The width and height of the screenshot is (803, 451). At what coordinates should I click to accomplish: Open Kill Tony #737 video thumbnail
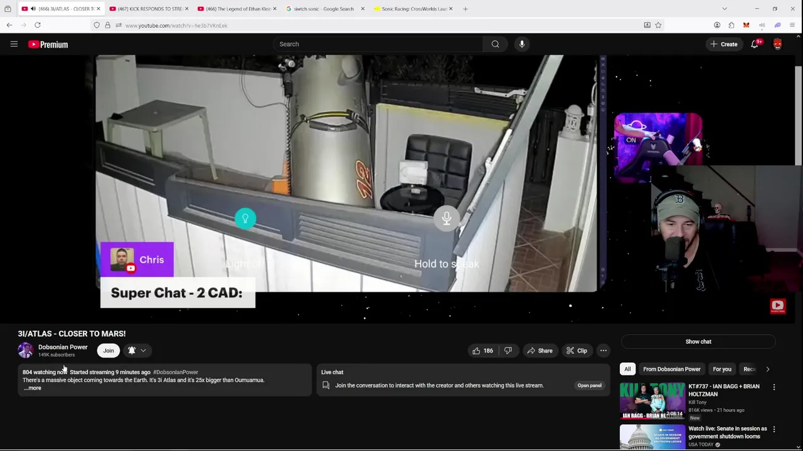pos(652,401)
